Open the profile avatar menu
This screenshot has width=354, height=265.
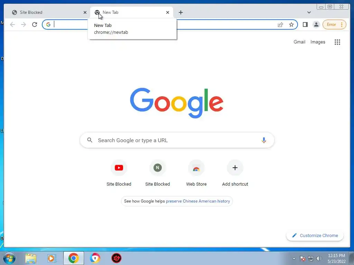click(316, 24)
